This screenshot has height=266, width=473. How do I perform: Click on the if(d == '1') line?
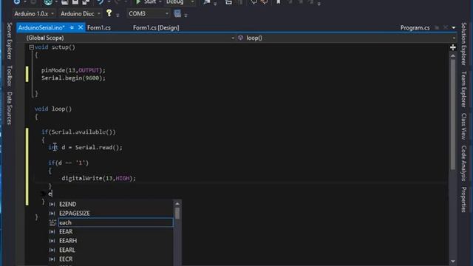[x=69, y=163]
